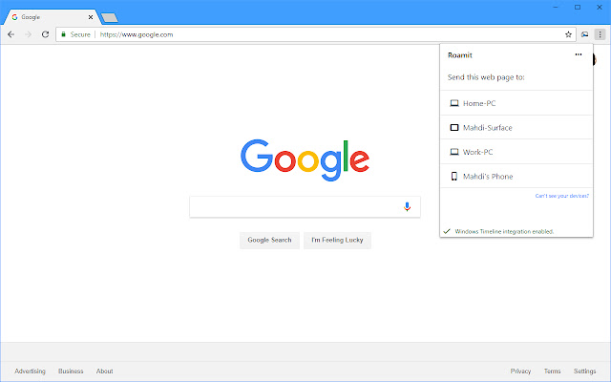Maximize the Chrome window
Viewport: 611px width, 382px height.
578,7
